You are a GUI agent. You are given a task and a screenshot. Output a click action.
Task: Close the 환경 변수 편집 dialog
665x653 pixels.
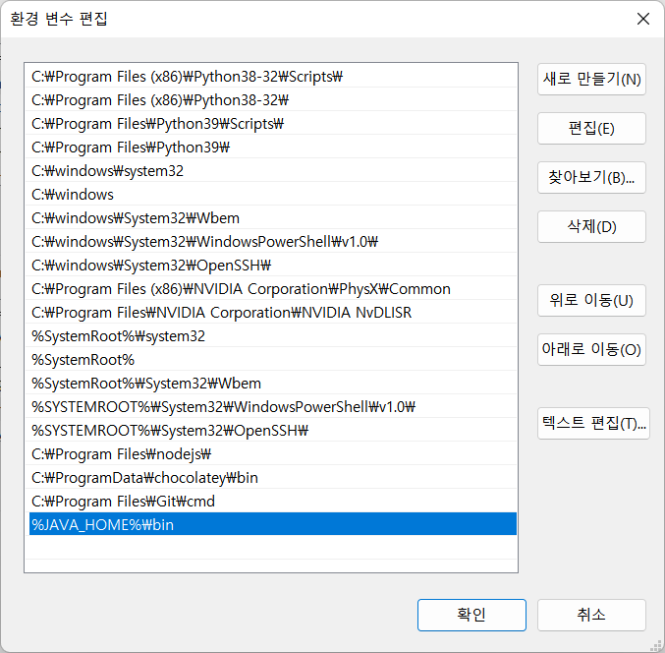643,19
